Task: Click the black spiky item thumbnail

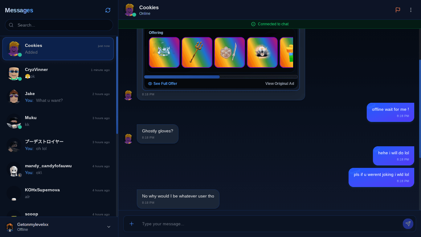Action: 262,52
